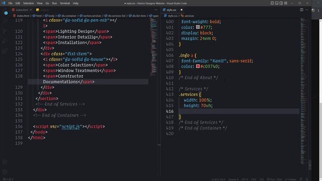Open the Run and Debug view

pos(5,41)
